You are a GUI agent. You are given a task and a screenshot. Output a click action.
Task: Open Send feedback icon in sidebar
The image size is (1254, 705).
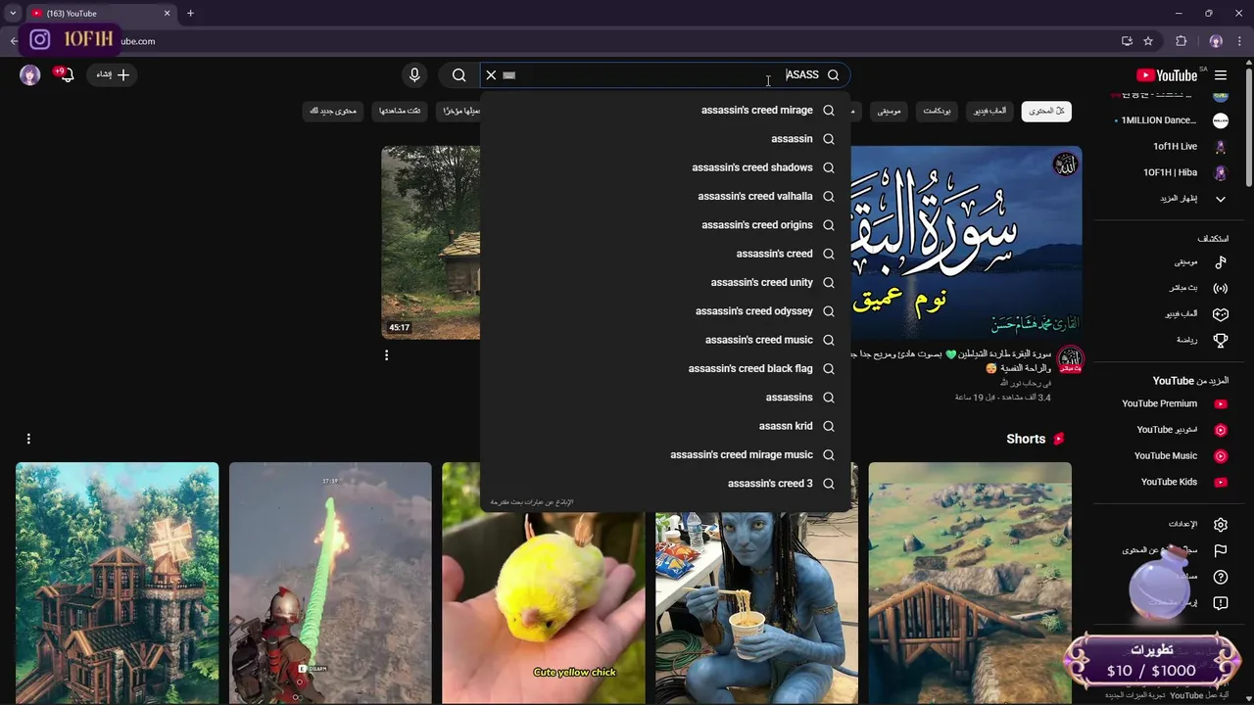click(x=1221, y=603)
